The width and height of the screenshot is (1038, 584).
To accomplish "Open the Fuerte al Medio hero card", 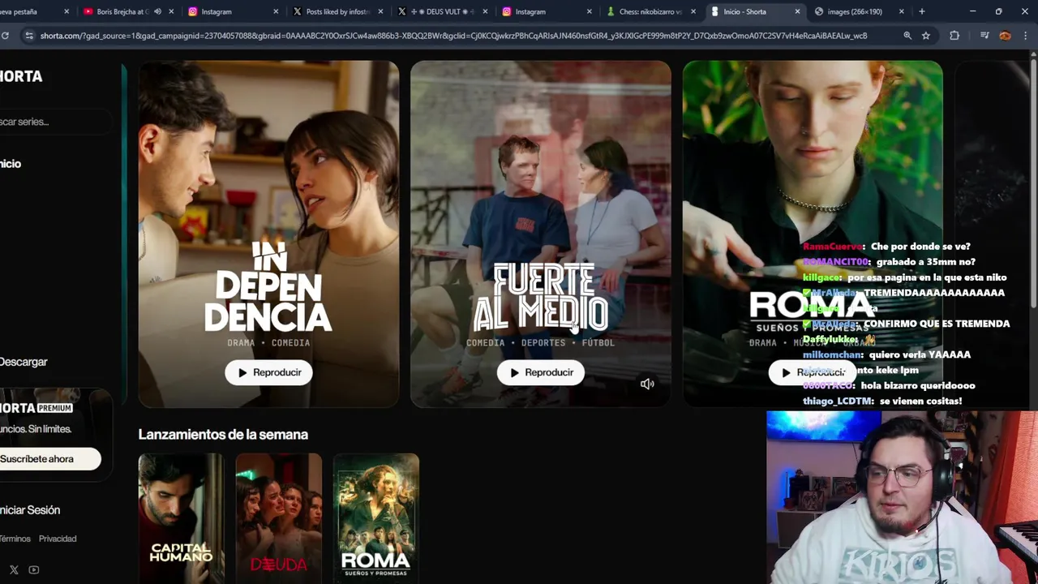I will point(540,234).
